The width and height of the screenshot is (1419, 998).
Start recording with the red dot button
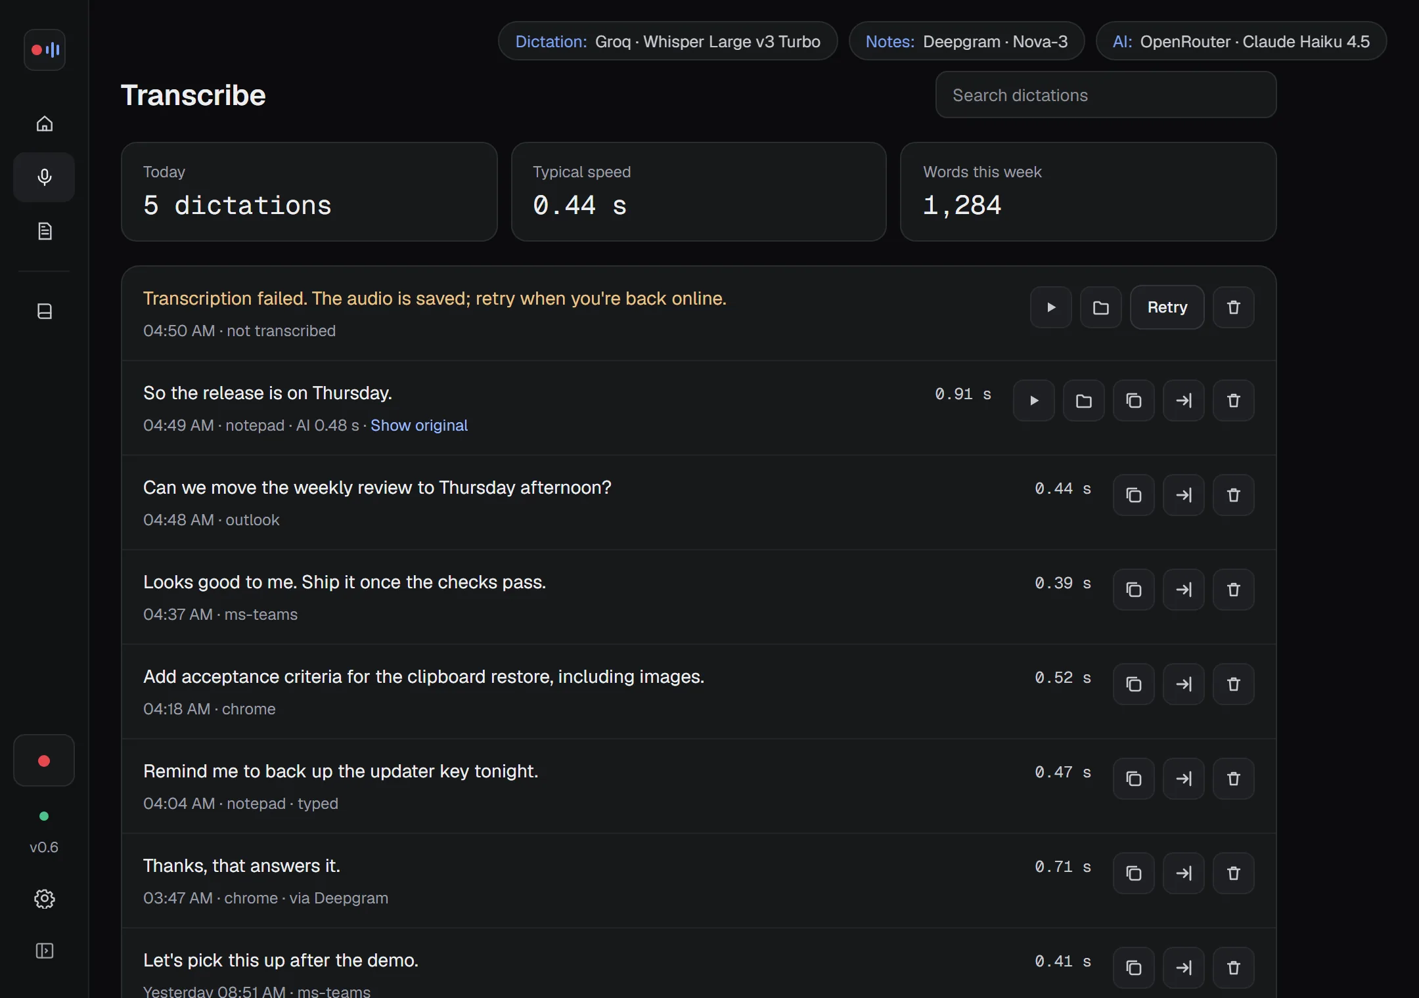(44, 760)
